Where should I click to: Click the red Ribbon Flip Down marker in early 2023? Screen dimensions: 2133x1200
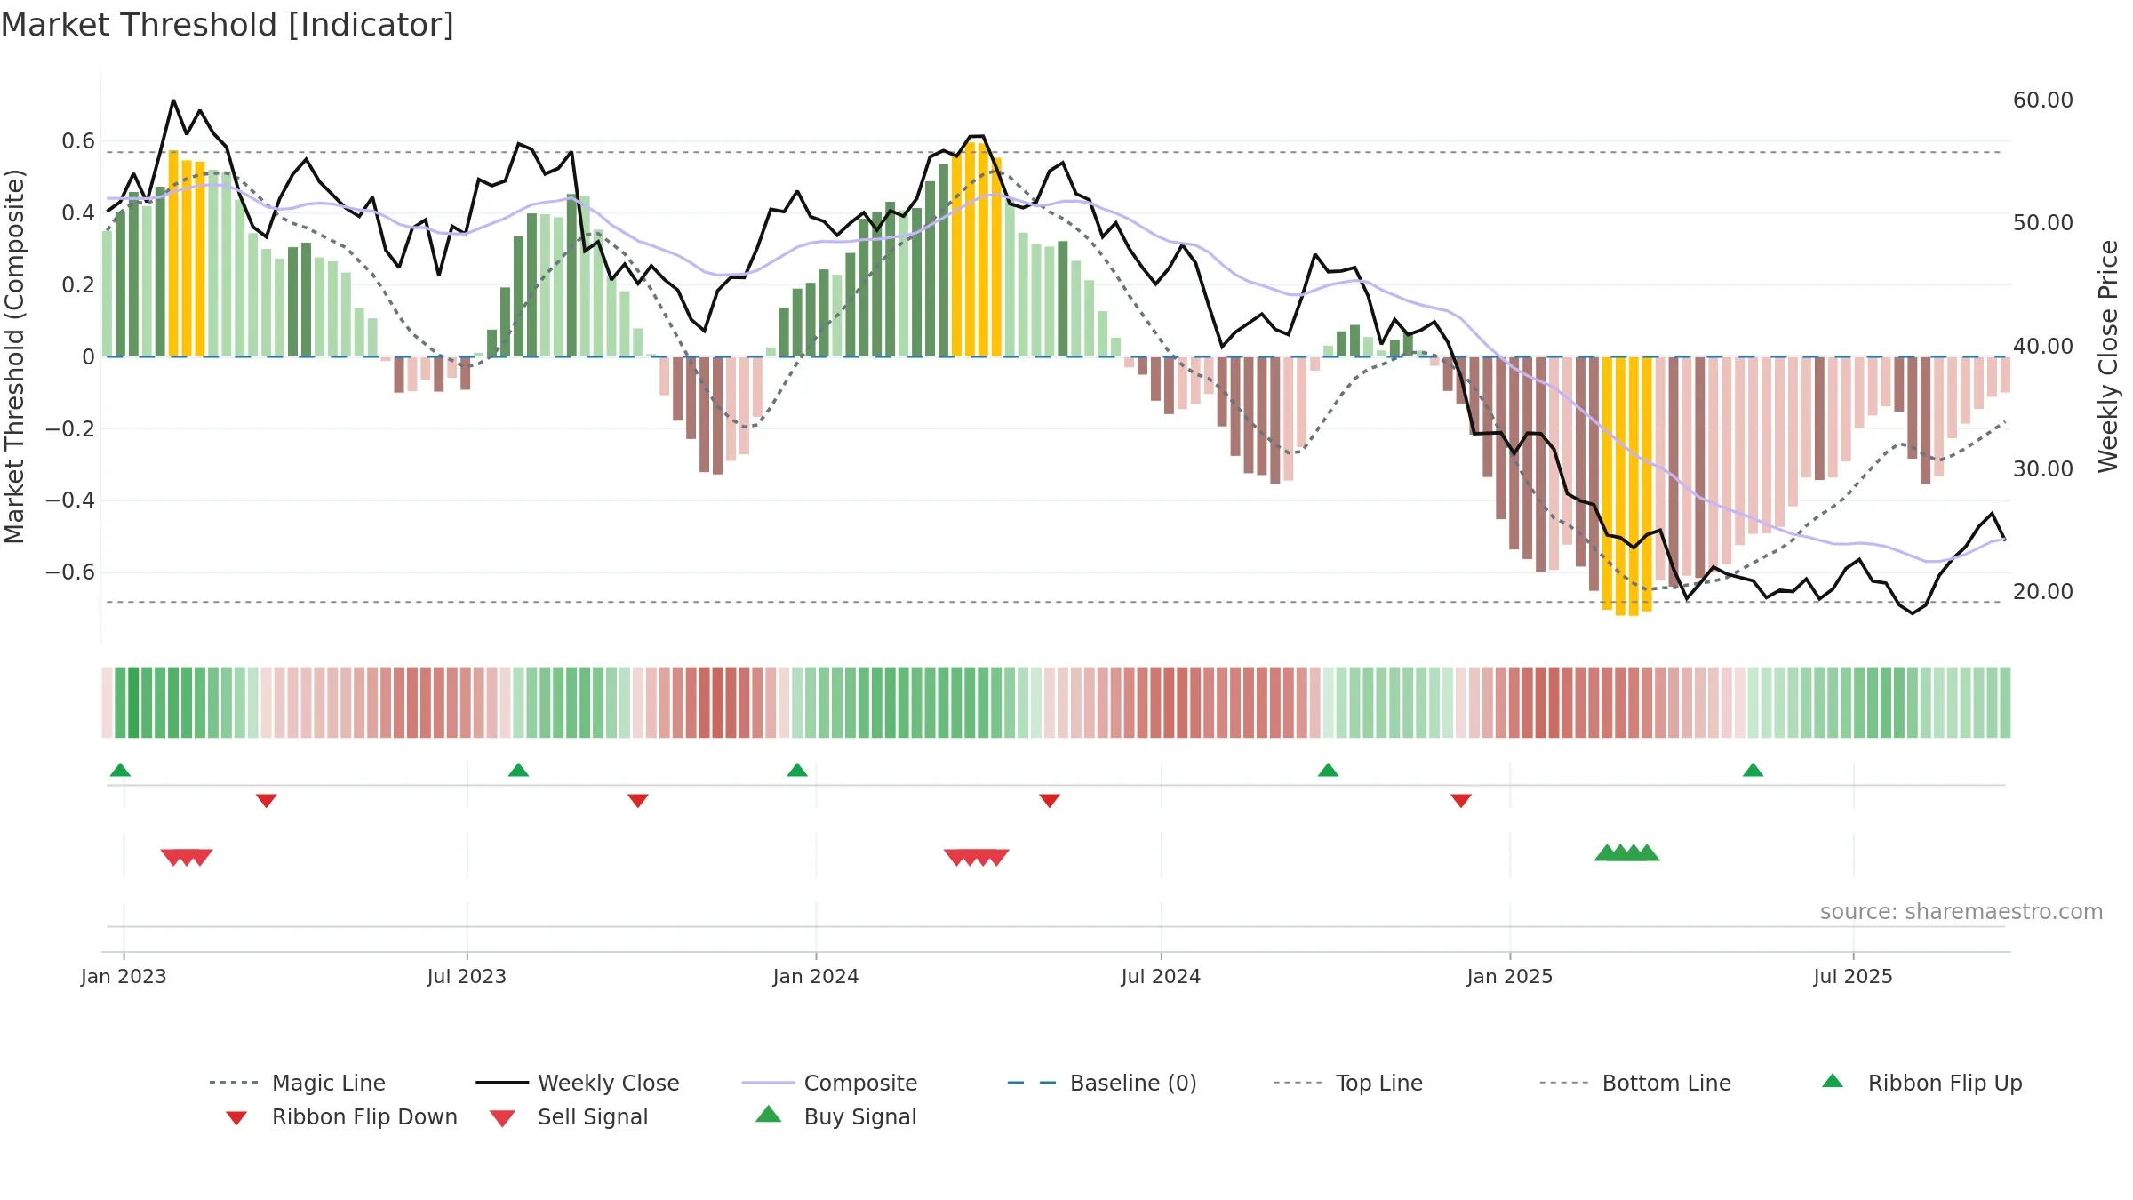(x=266, y=801)
